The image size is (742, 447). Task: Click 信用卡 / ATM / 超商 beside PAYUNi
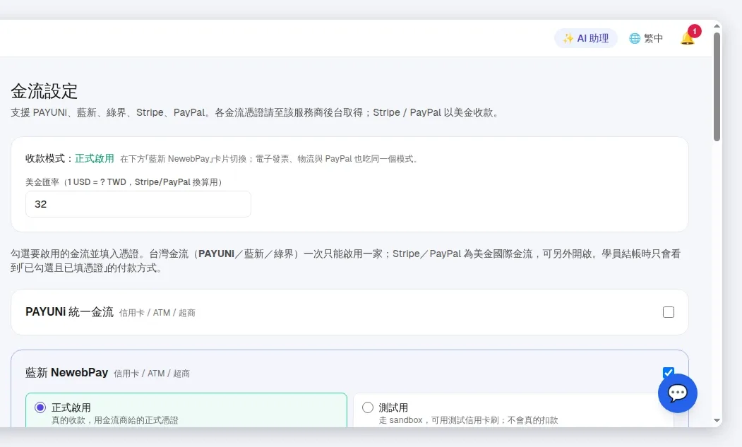click(157, 313)
